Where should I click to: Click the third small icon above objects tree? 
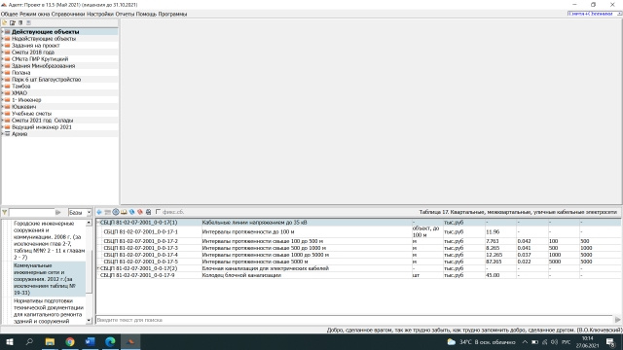(x=20, y=23)
